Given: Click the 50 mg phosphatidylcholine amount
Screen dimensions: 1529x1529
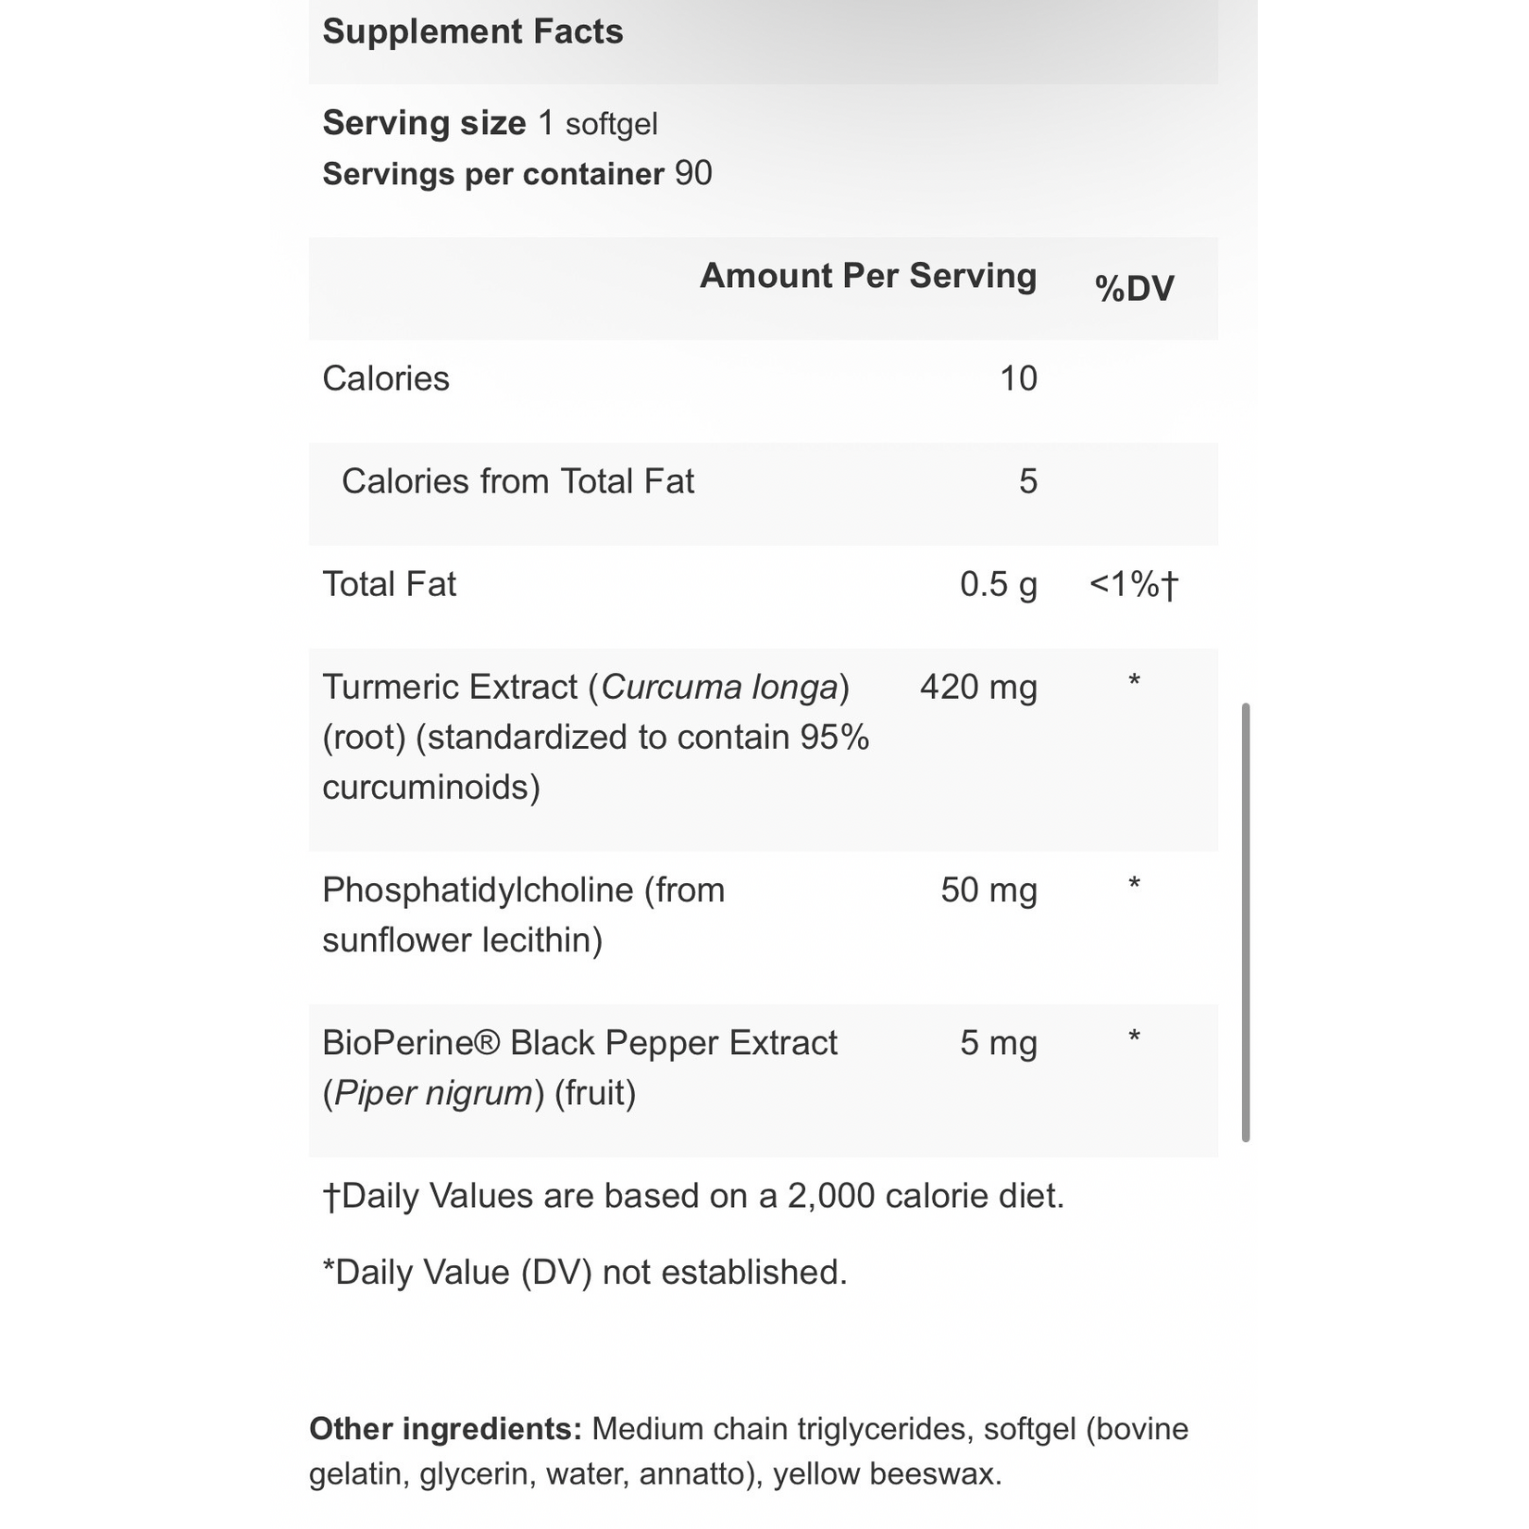Looking at the screenshot, I should tap(988, 890).
